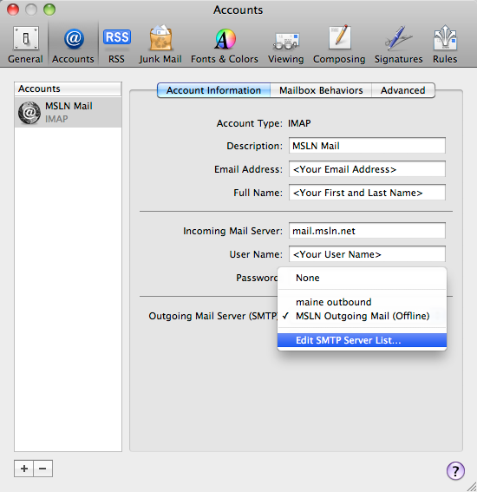Open RSS preferences
This screenshot has height=492, width=477.
117,45
